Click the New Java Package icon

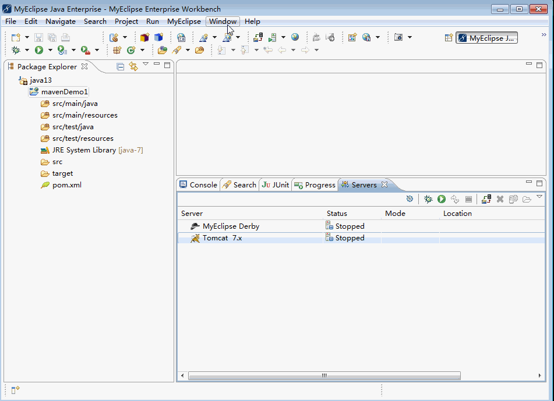[117, 50]
